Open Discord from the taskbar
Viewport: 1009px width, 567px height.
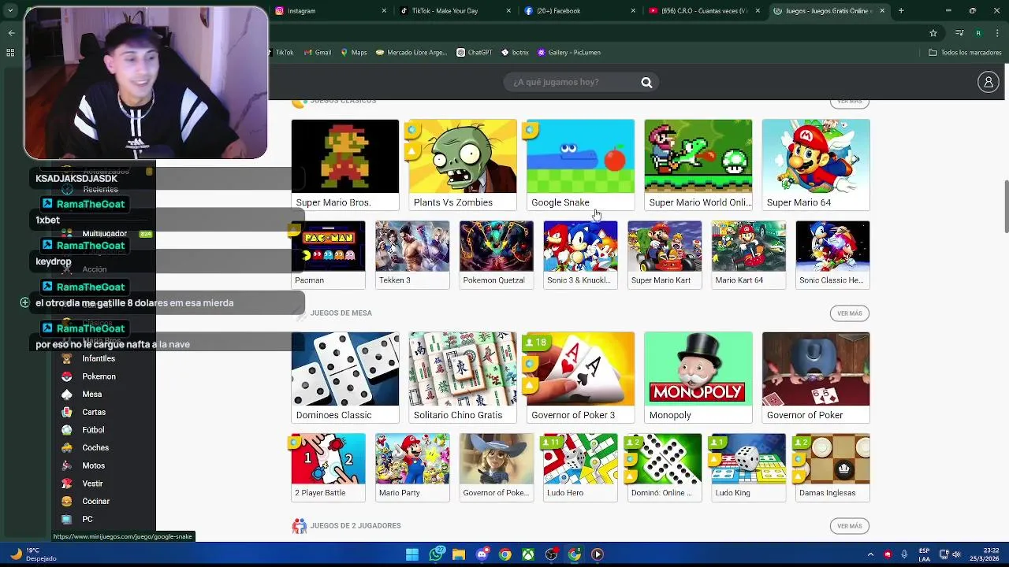(482, 554)
